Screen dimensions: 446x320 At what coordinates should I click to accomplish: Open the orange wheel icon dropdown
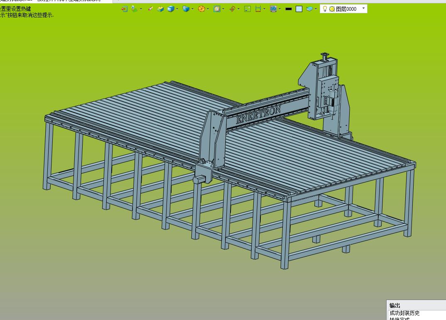(x=208, y=9)
